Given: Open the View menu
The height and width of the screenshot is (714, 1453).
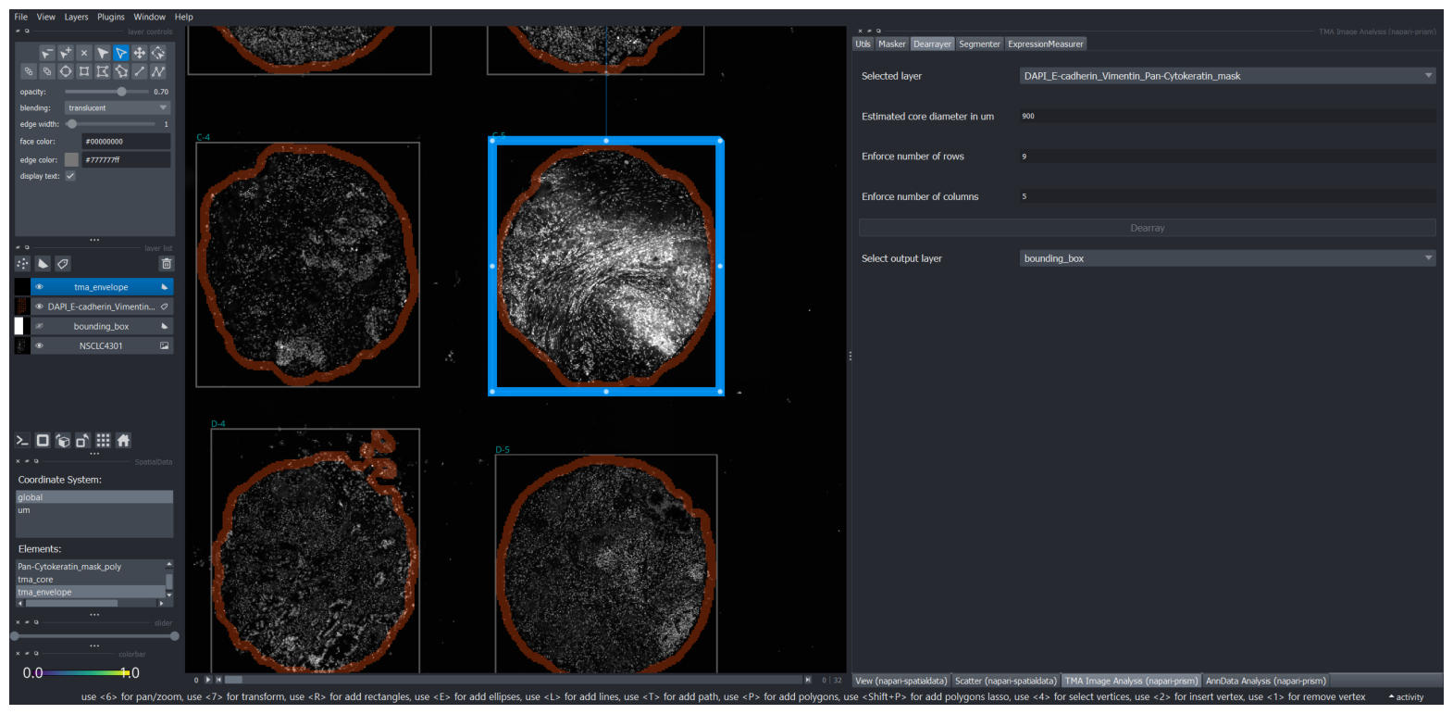Looking at the screenshot, I should click(x=46, y=17).
